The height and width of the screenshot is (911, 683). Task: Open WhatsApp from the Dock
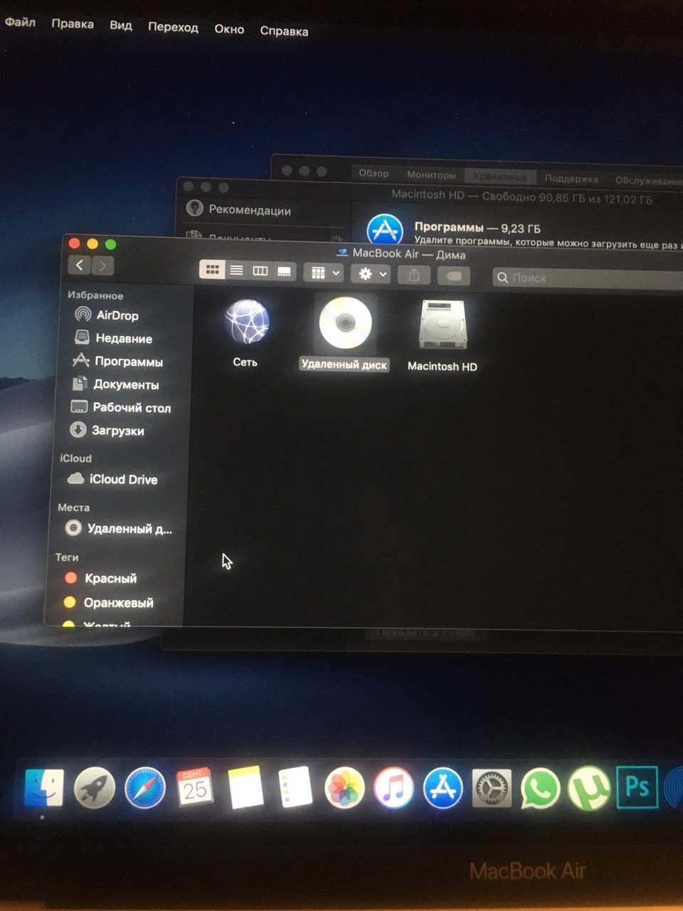tap(541, 788)
